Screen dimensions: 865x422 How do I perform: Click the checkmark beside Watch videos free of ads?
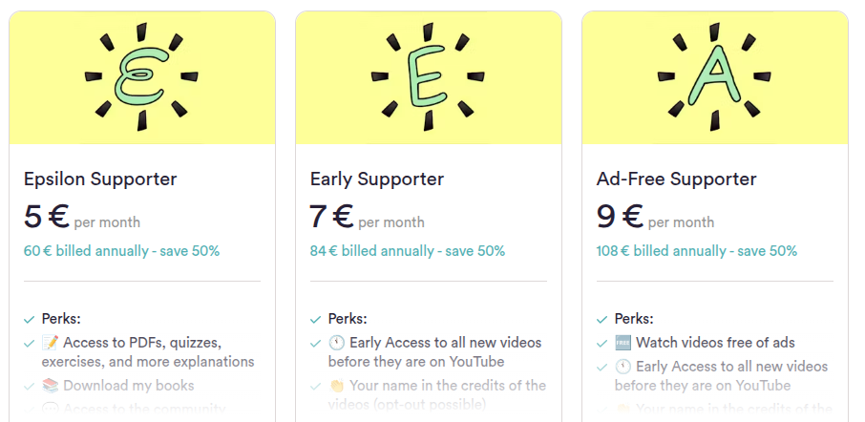601,343
